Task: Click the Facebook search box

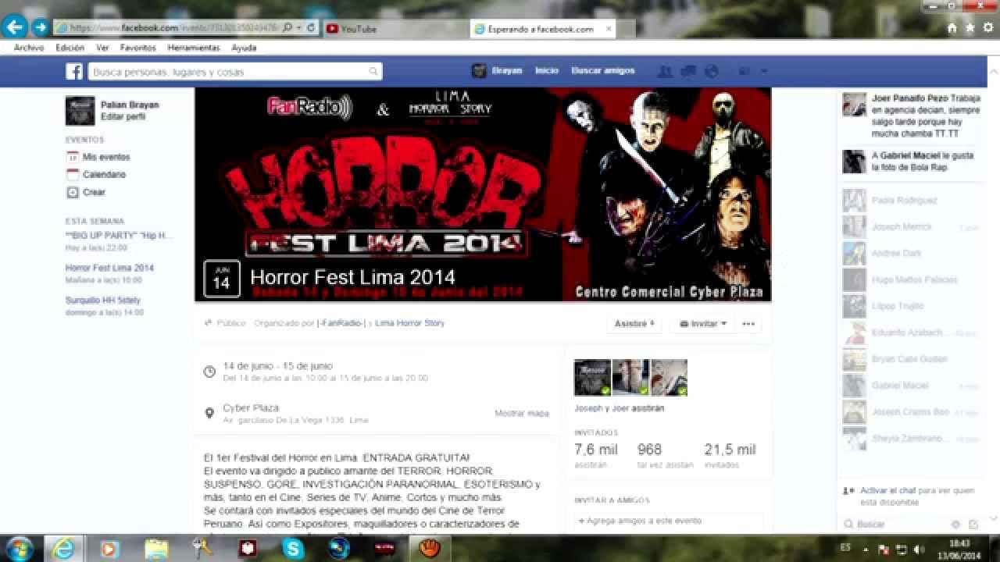Action: (234, 72)
